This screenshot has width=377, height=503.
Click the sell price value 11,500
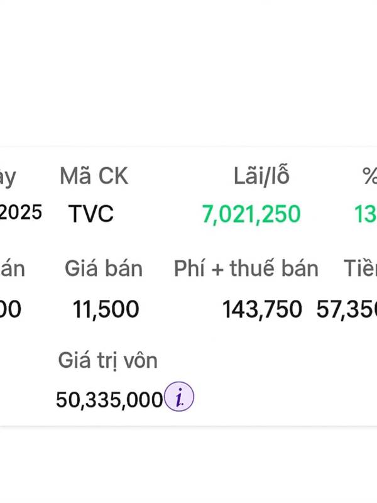pos(106,309)
